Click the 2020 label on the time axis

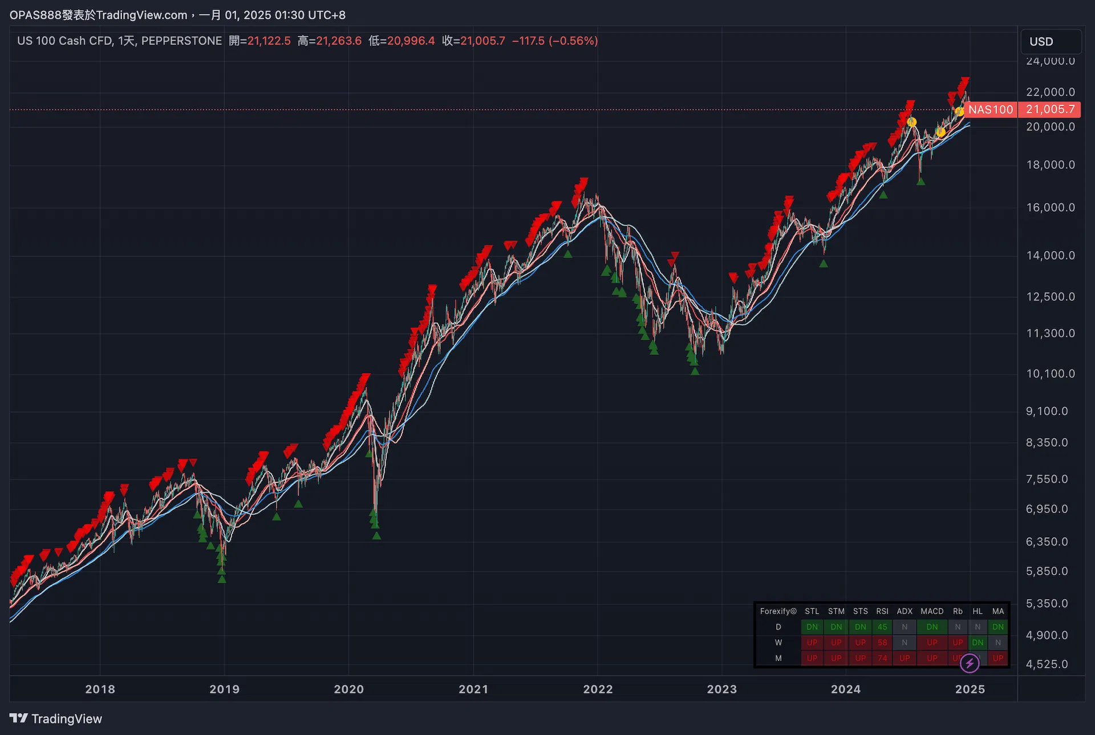[x=349, y=689]
